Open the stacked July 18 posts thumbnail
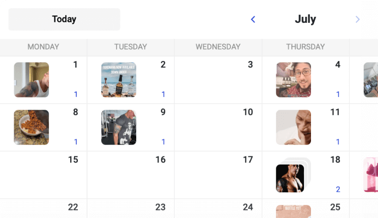The image size is (378, 218). 291,178
